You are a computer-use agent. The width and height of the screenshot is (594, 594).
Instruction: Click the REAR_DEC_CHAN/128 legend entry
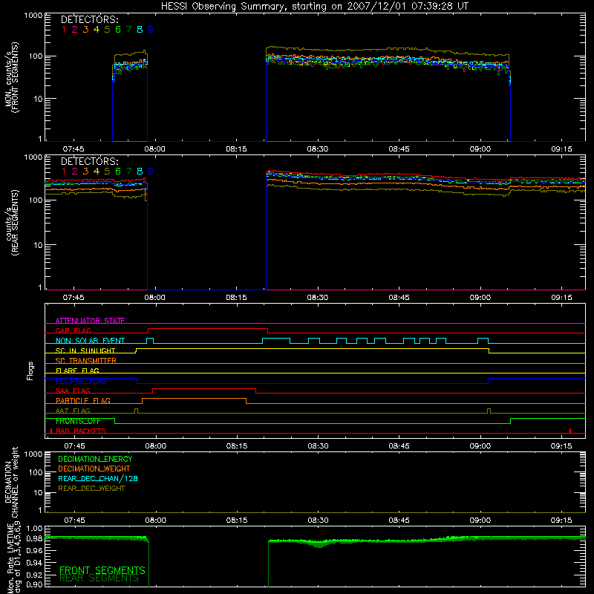pos(98,478)
